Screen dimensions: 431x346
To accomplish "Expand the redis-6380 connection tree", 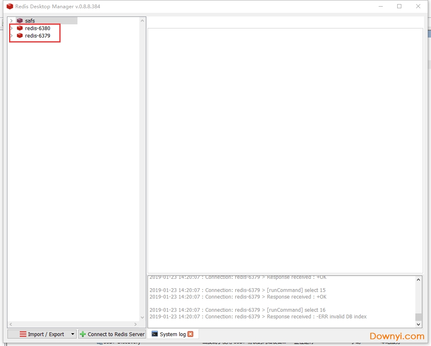I will 12,28.
